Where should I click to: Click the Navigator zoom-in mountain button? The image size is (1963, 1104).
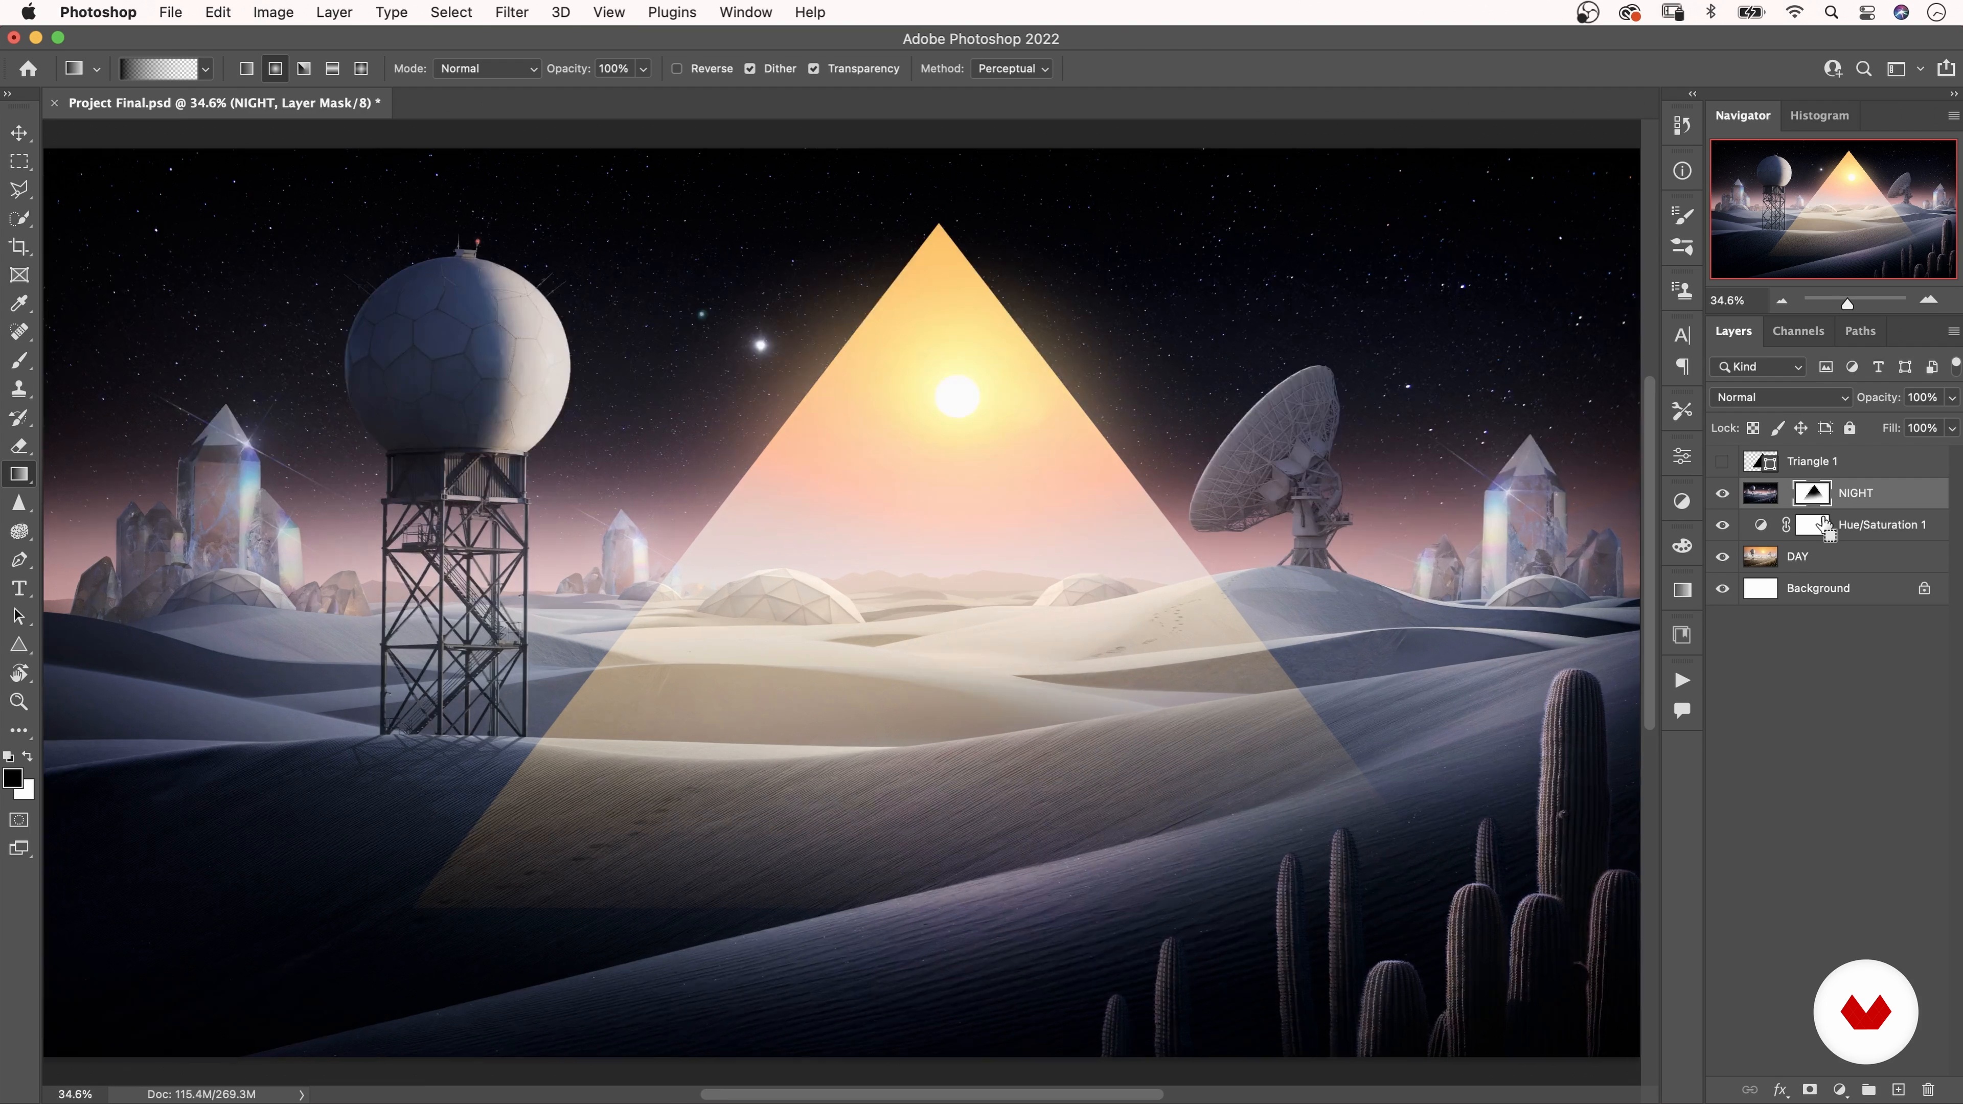(x=1929, y=300)
